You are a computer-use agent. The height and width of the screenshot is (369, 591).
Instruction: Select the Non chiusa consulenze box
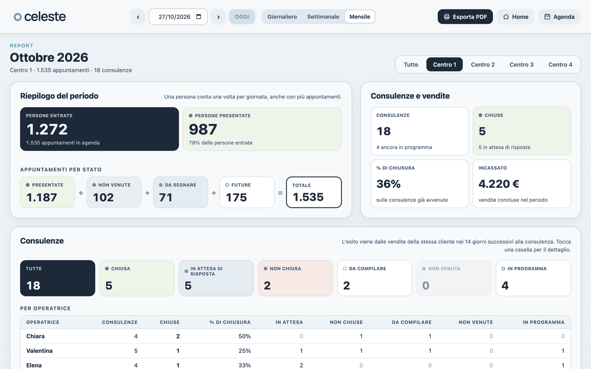point(295,278)
